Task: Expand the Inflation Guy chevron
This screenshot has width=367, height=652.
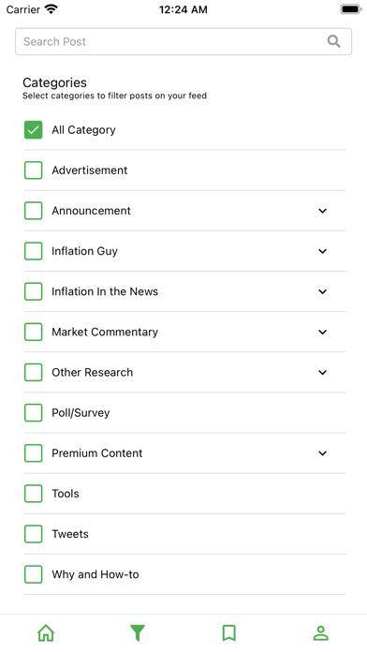Action: 322,251
